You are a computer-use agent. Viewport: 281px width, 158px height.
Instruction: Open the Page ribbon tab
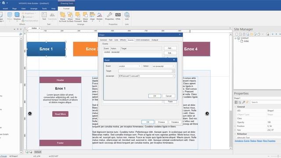pyautogui.click(x=14, y=9)
